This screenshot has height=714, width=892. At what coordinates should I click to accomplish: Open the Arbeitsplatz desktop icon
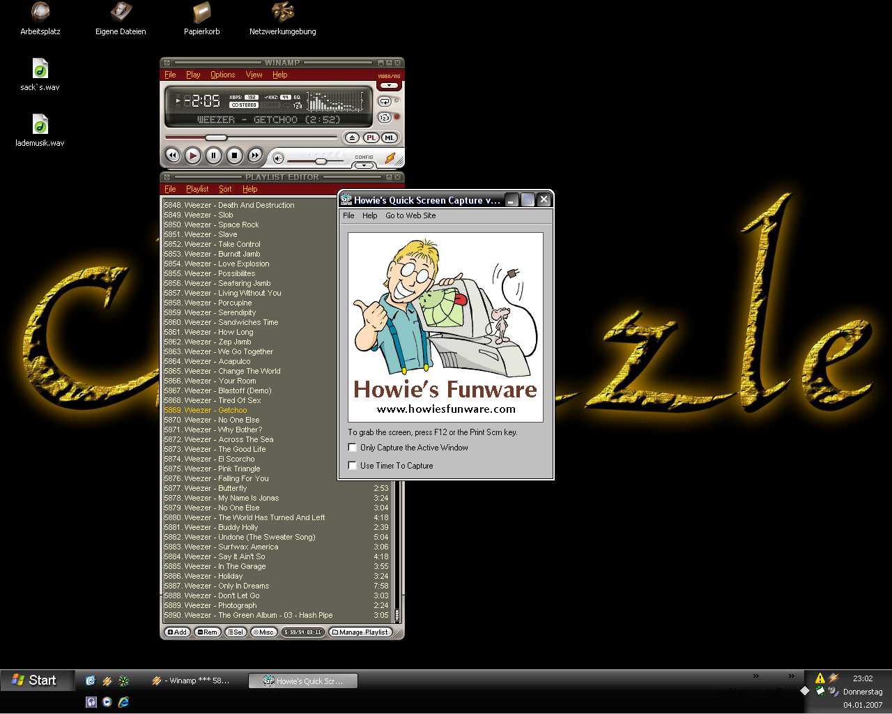(x=40, y=19)
